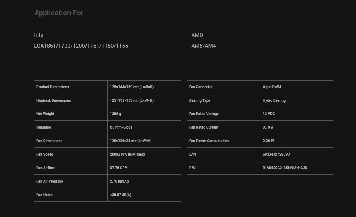Click the 'Application For' heading

pos(59,13)
